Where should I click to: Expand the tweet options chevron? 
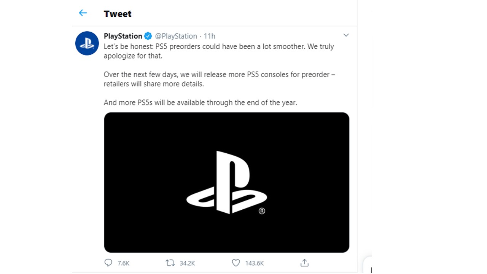pyautogui.click(x=346, y=35)
